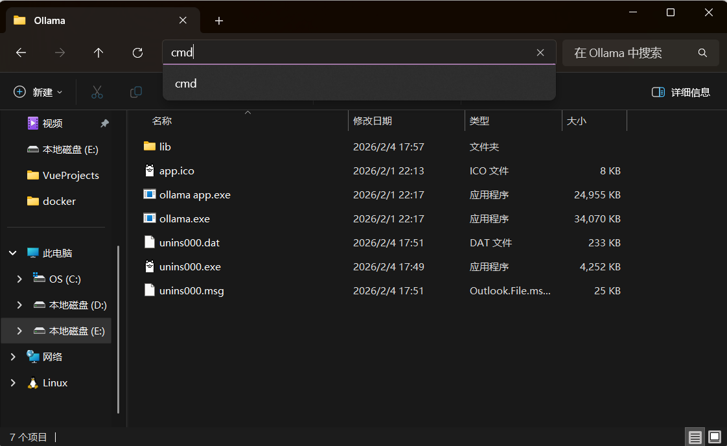Image resolution: width=727 pixels, height=446 pixels.
Task: Switch to large thumbnails view in the status bar
Action: tap(715, 437)
